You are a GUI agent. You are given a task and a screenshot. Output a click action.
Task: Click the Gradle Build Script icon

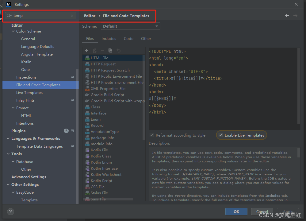[87, 95]
